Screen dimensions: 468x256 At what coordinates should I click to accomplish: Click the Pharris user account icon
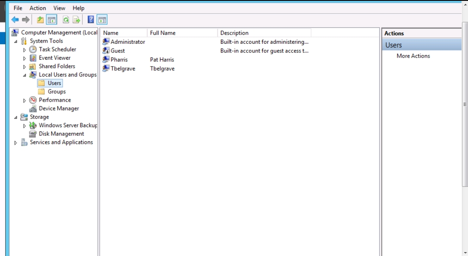pyautogui.click(x=106, y=60)
